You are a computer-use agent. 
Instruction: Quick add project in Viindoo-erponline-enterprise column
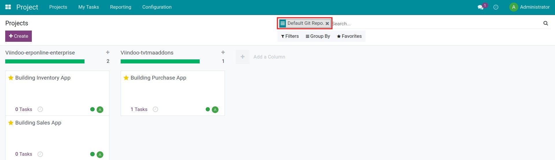[108, 52]
